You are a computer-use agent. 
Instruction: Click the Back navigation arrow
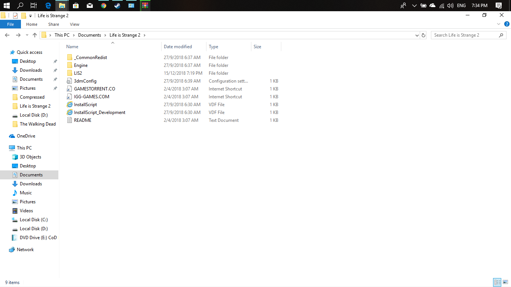(x=7, y=35)
